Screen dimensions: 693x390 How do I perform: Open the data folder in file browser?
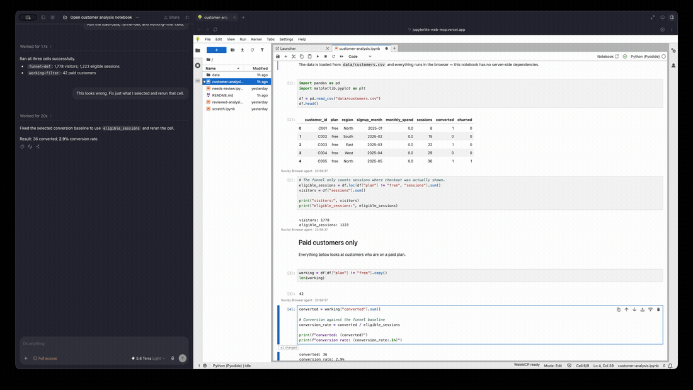(x=236, y=75)
